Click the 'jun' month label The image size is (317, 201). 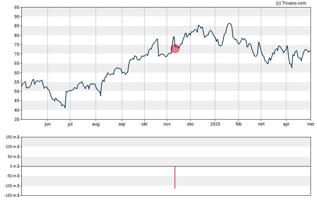click(x=47, y=124)
